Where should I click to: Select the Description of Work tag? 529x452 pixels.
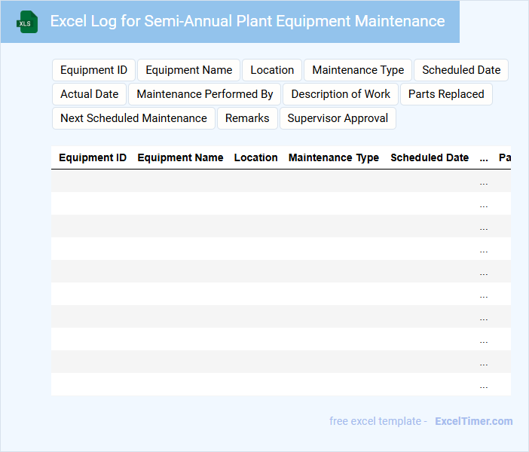click(341, 94)
